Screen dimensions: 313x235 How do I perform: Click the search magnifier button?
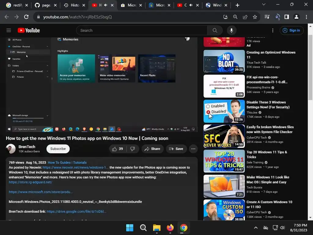pyautogui.click(x=215, y=30)
